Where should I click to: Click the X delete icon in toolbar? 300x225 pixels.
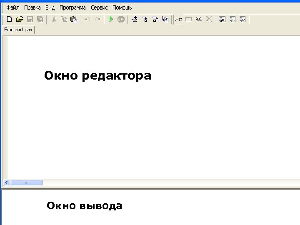click(x=209, y=19)
